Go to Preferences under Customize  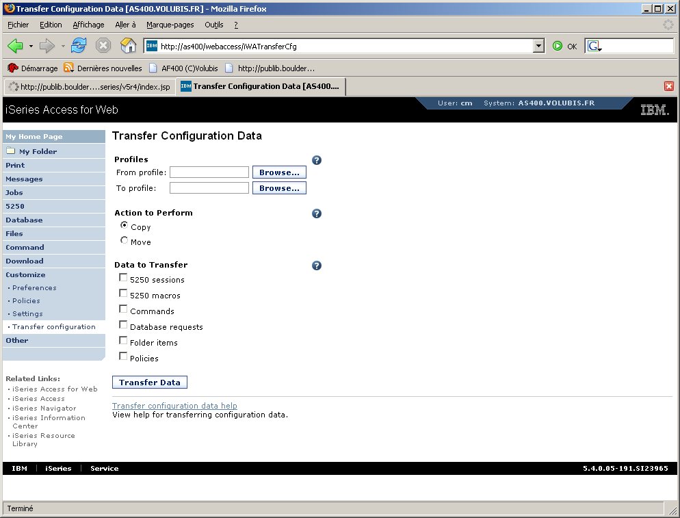point(34,287)
